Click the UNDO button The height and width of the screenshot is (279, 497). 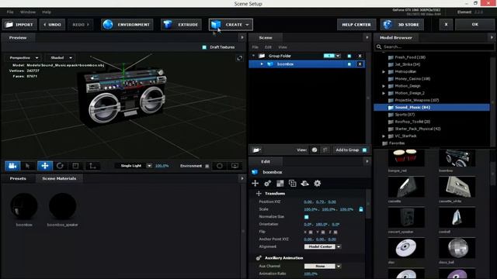52,25
